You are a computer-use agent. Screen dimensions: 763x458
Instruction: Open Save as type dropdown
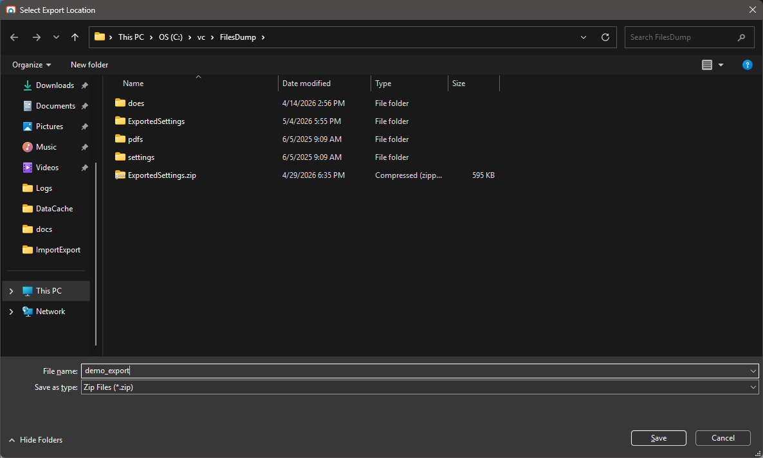click(419, 387)
